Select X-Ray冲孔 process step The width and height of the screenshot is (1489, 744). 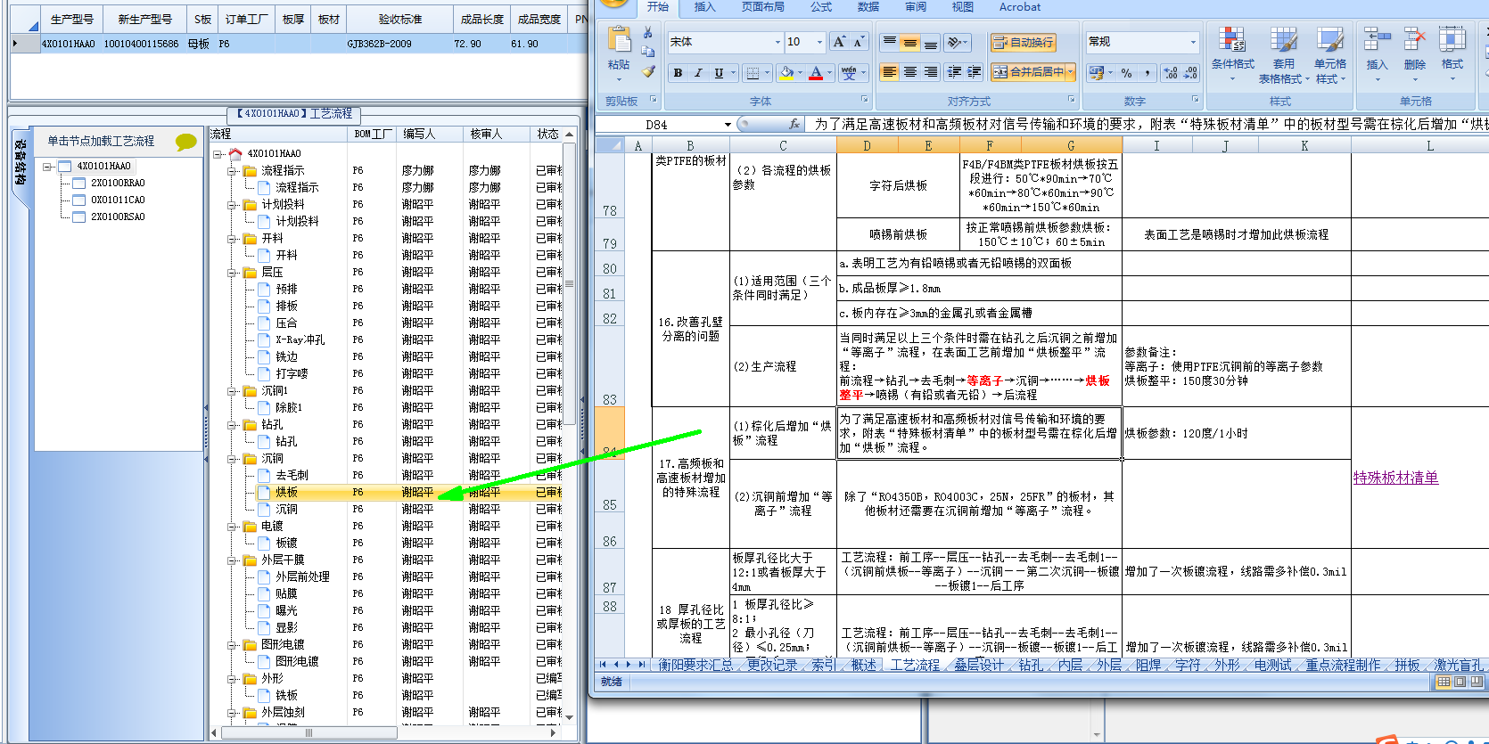(300, 339)
